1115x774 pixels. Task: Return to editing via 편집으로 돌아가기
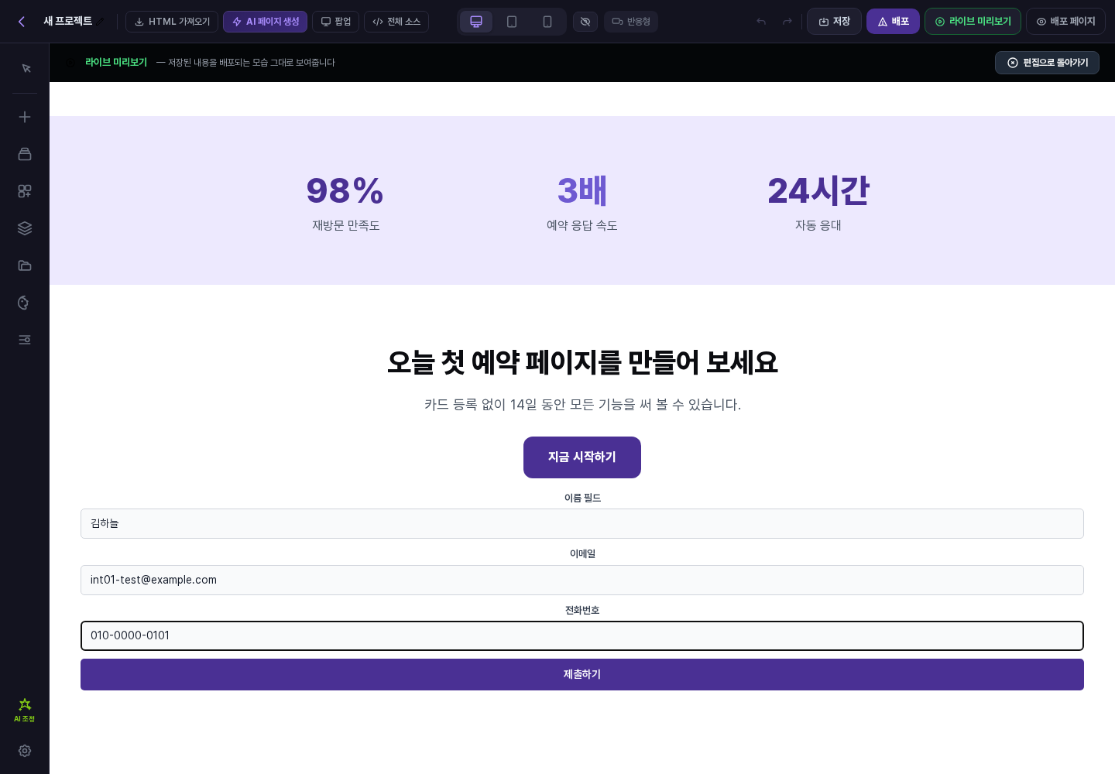click(1047, 63)
